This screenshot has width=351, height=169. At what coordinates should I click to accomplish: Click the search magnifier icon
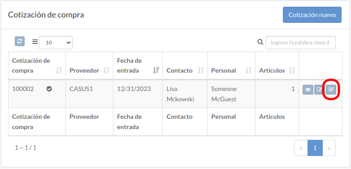(260, 42)
